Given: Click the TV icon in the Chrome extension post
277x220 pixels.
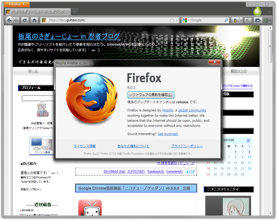Looking at the screenshot, I should click(90, 207).
